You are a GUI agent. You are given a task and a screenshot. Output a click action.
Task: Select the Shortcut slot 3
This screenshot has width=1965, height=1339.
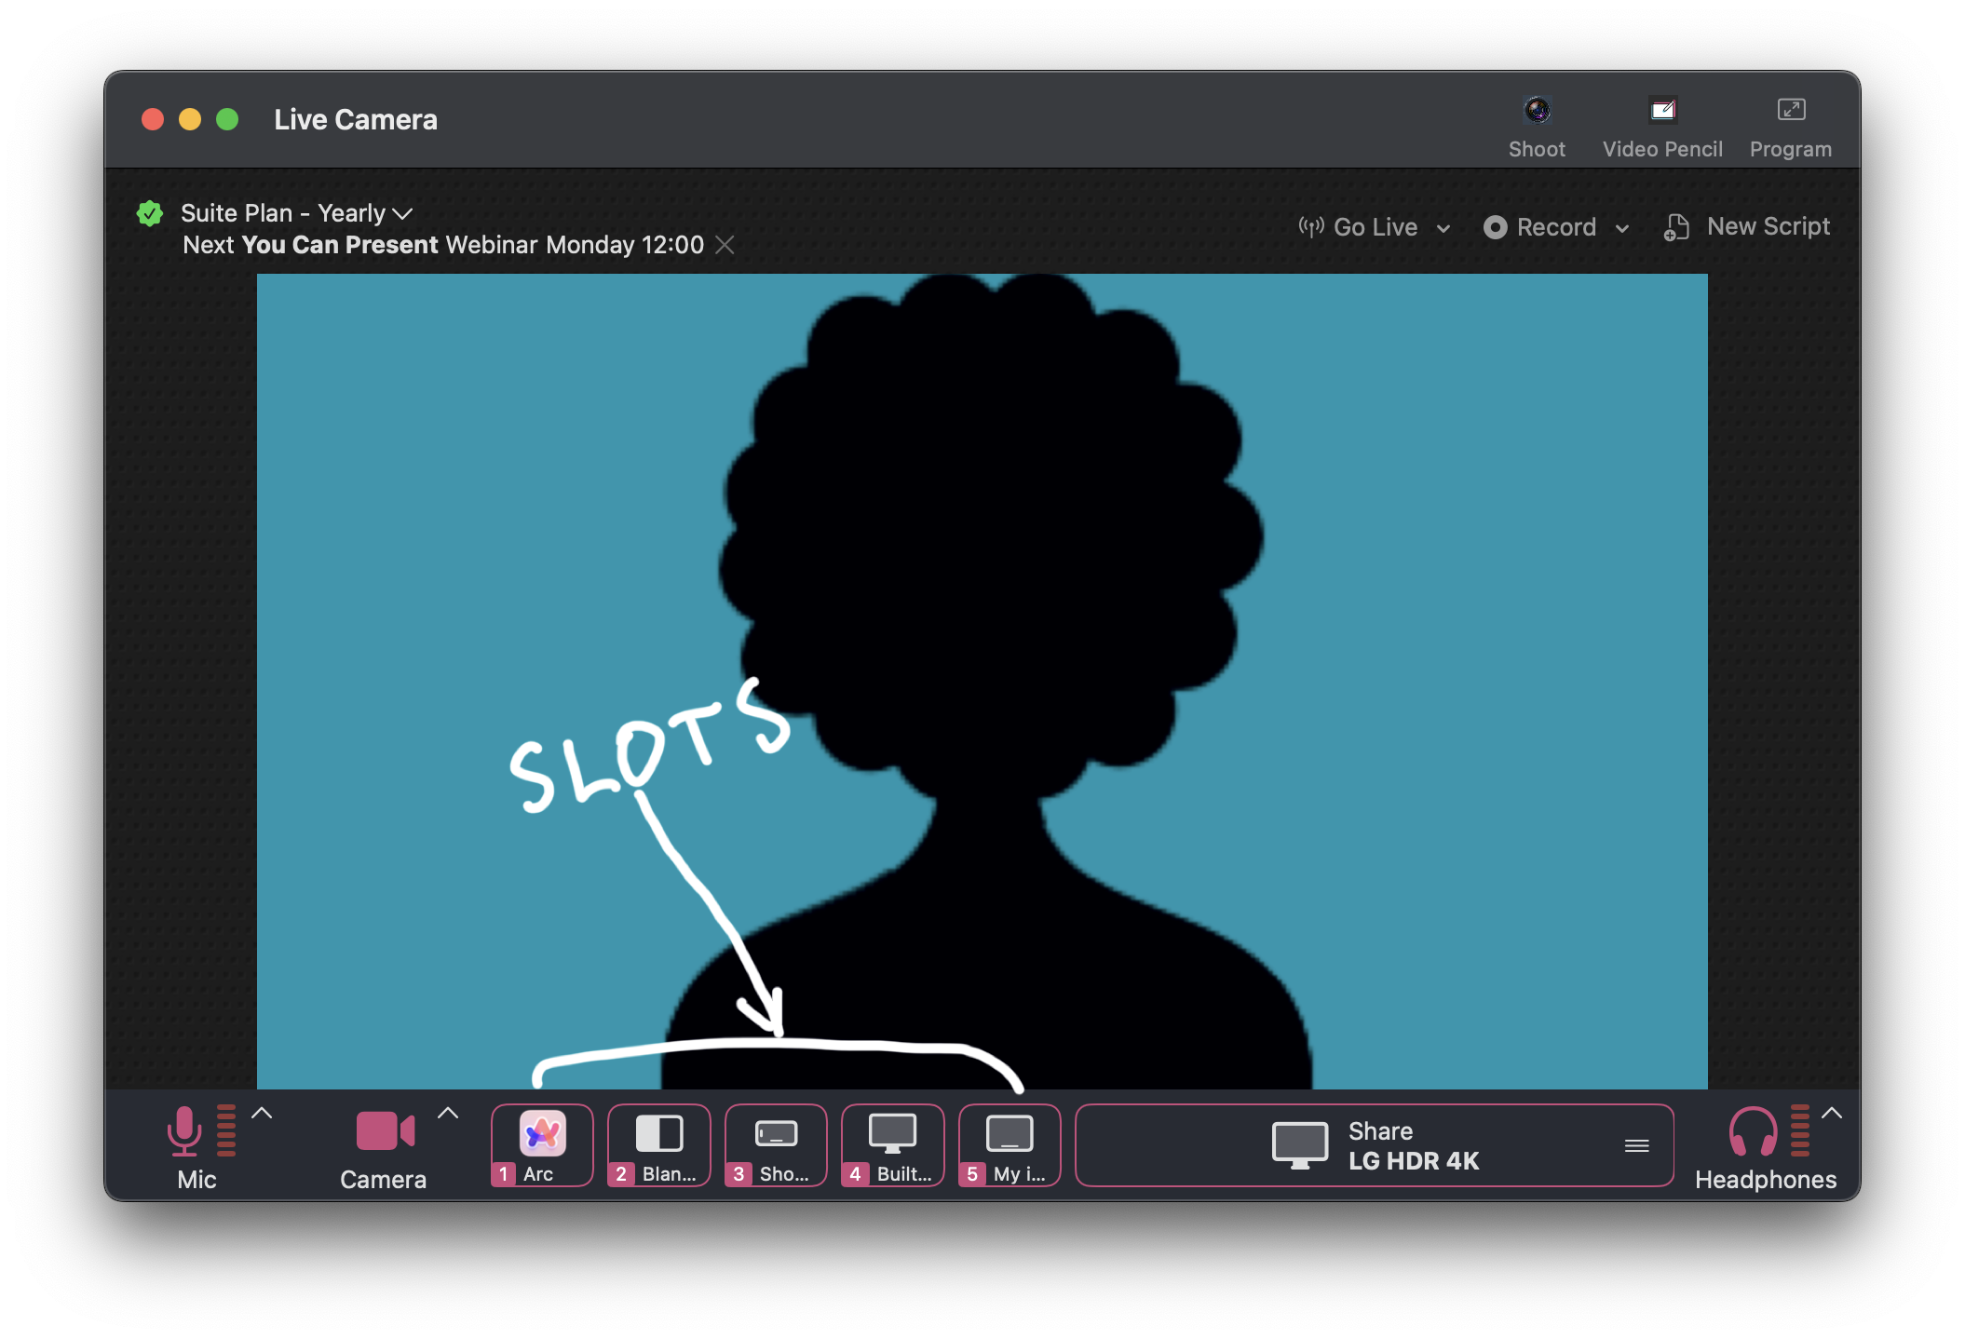pyautogui.click(x=776, y=1144)
